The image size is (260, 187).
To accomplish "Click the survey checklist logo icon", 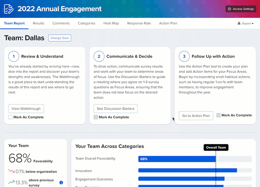I will [9, 9].
